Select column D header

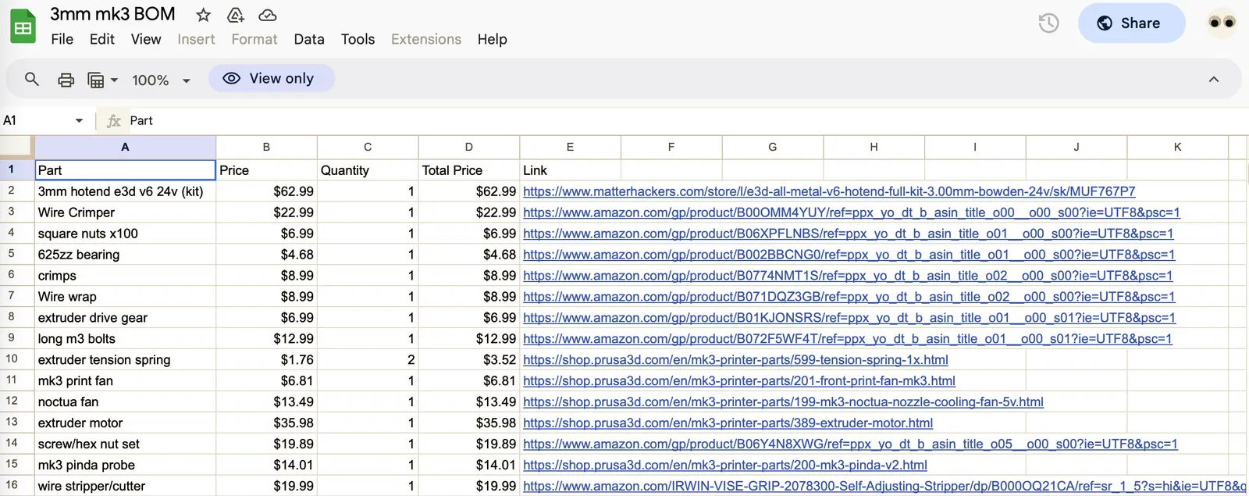point(468,147)
